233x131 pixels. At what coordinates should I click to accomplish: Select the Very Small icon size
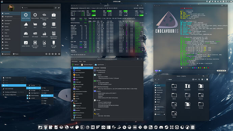pyautogui.click(x=47, y=90)
